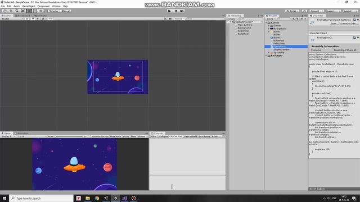The image size is (360, 202).
Task: Toggle Maximize On Play
Action: coord(100,136)
